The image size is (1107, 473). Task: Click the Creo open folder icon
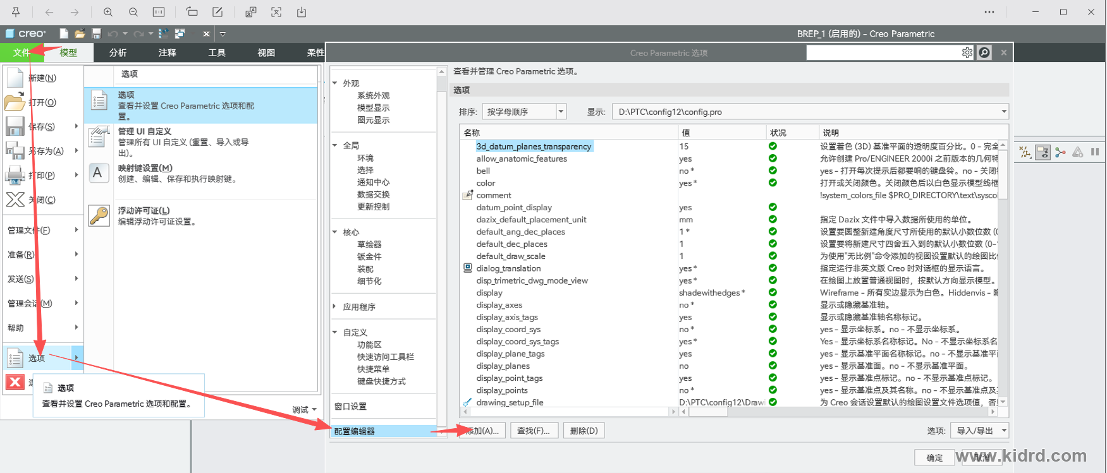coord(80,33)
